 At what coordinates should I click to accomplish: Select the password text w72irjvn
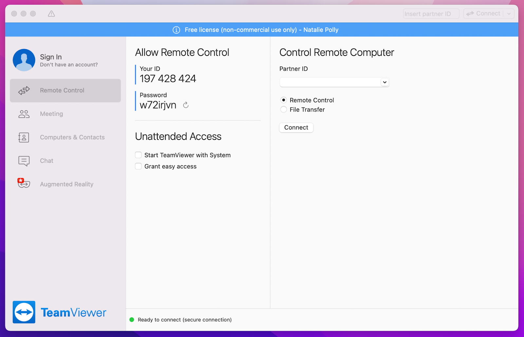click(x=158, y=105)
